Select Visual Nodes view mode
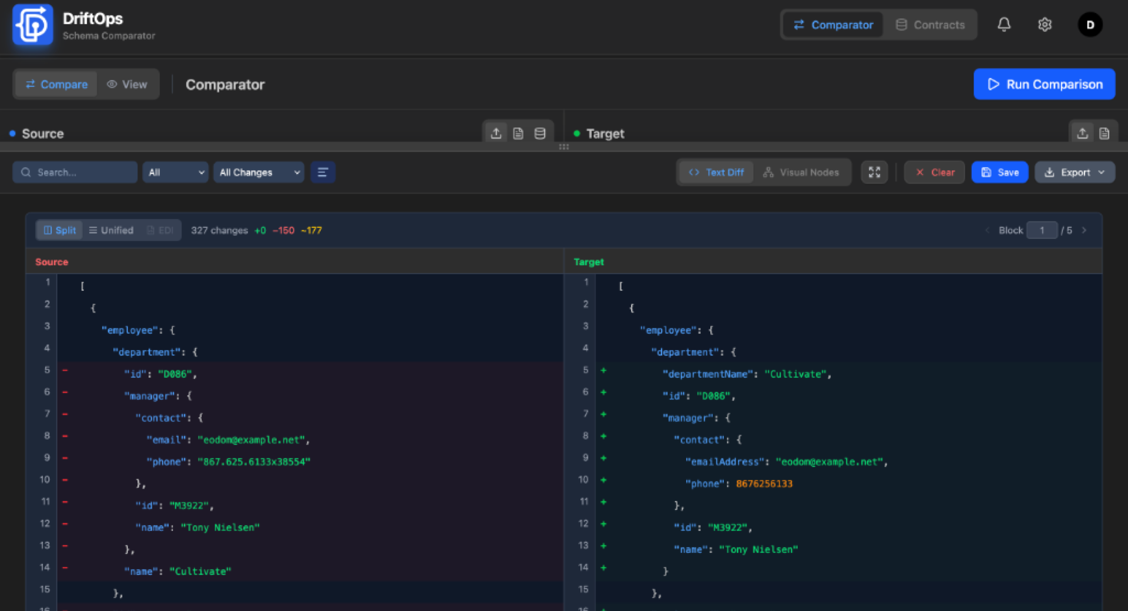This screenshot has width=1128, height=611. (x=801, y=172)
